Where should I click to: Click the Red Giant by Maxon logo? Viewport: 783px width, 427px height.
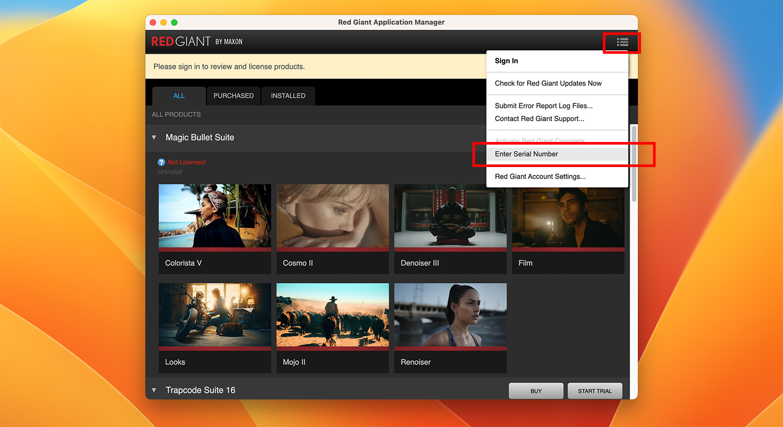[x=196, y=42]
